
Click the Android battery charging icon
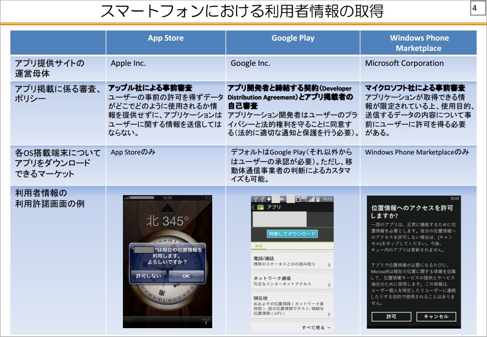coord(318,199)
